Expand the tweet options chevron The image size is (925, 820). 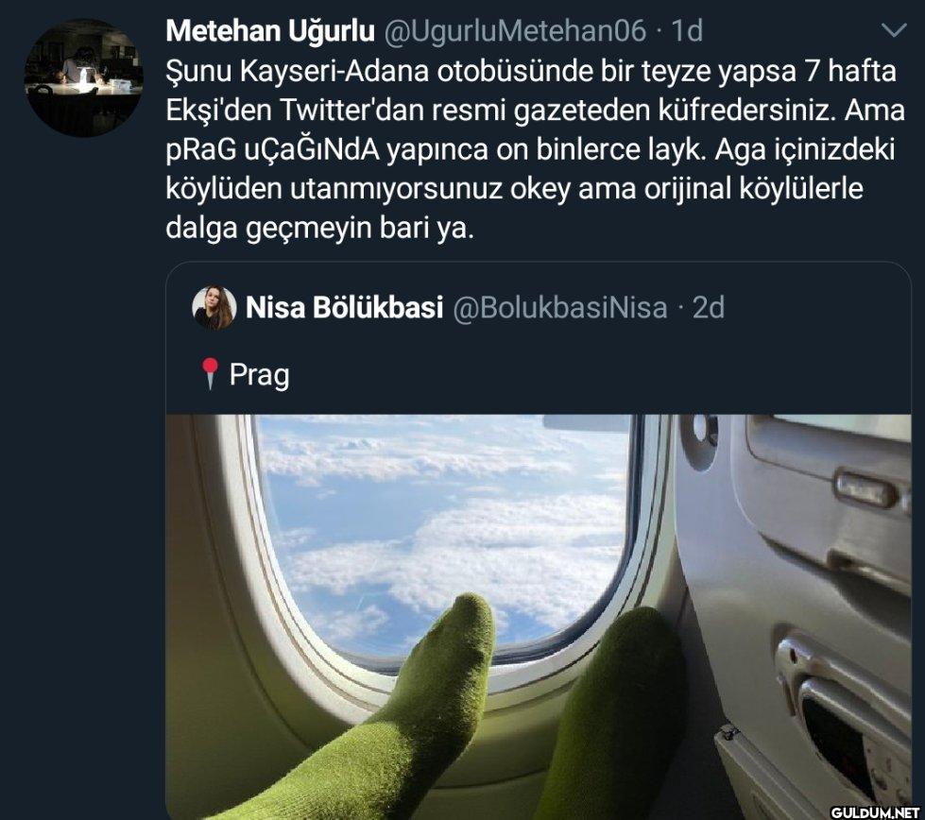(894, 30)
